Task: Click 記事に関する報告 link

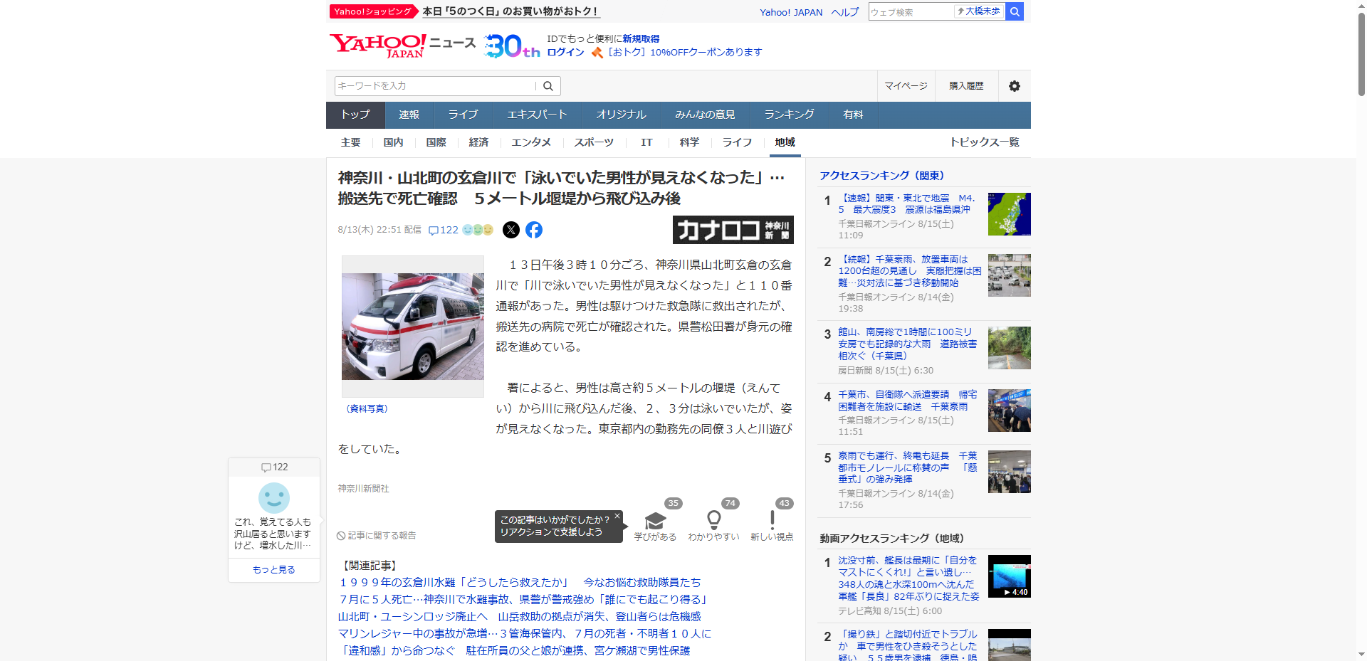Action: (x=377, y=536)
